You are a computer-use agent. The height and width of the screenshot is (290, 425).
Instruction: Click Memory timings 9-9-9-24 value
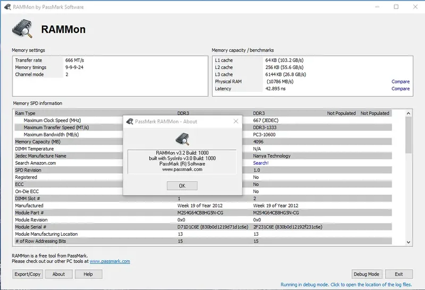click(74, 67)
